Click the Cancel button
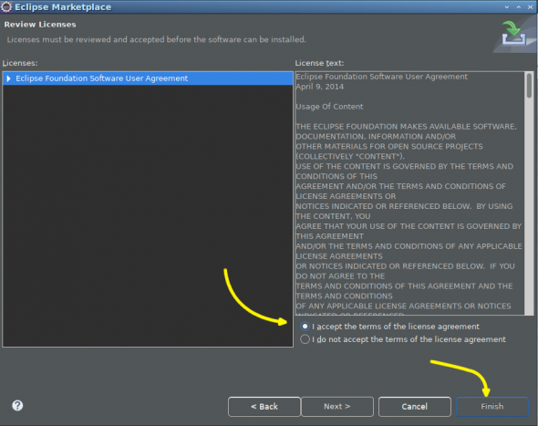 coord(415,407)
